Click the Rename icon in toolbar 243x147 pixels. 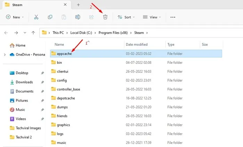[77, 17]
